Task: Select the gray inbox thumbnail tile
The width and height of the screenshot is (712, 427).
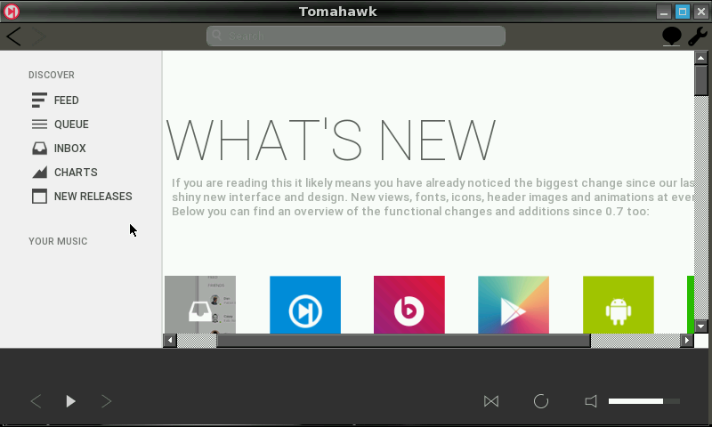Action: pos(200,304)
